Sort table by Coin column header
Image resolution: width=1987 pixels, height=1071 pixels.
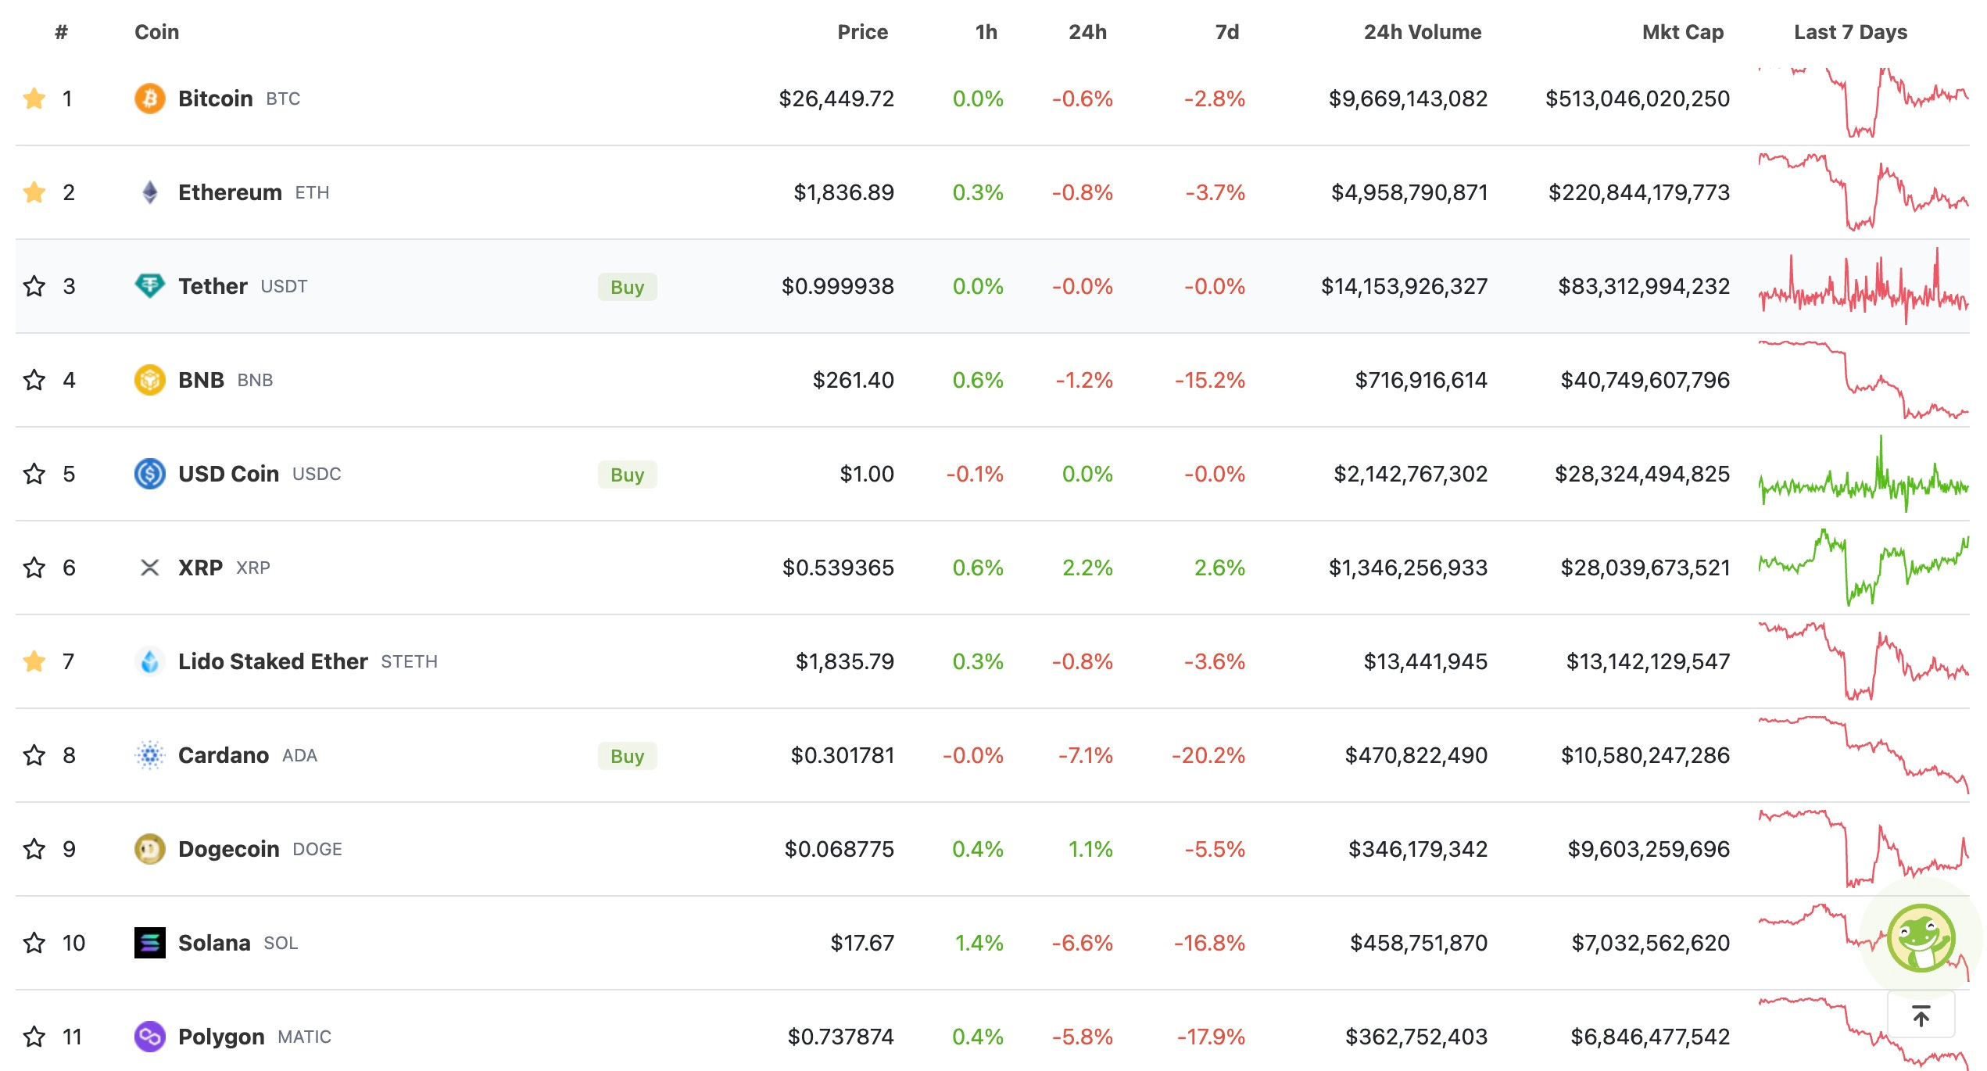tap(156, 32)
